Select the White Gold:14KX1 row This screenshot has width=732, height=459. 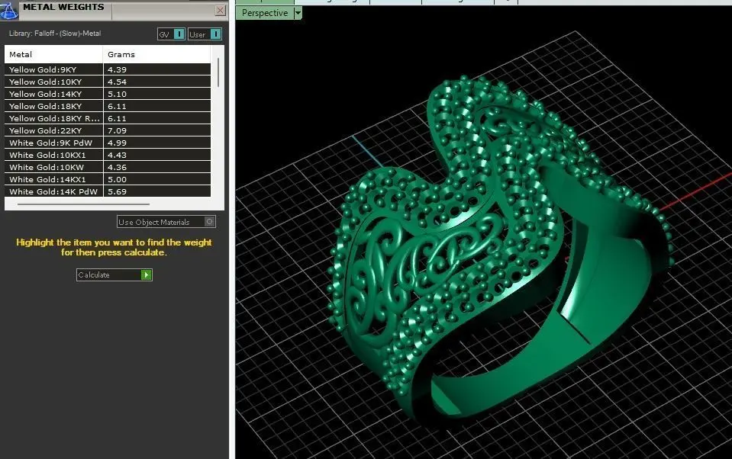coord(108,178)
